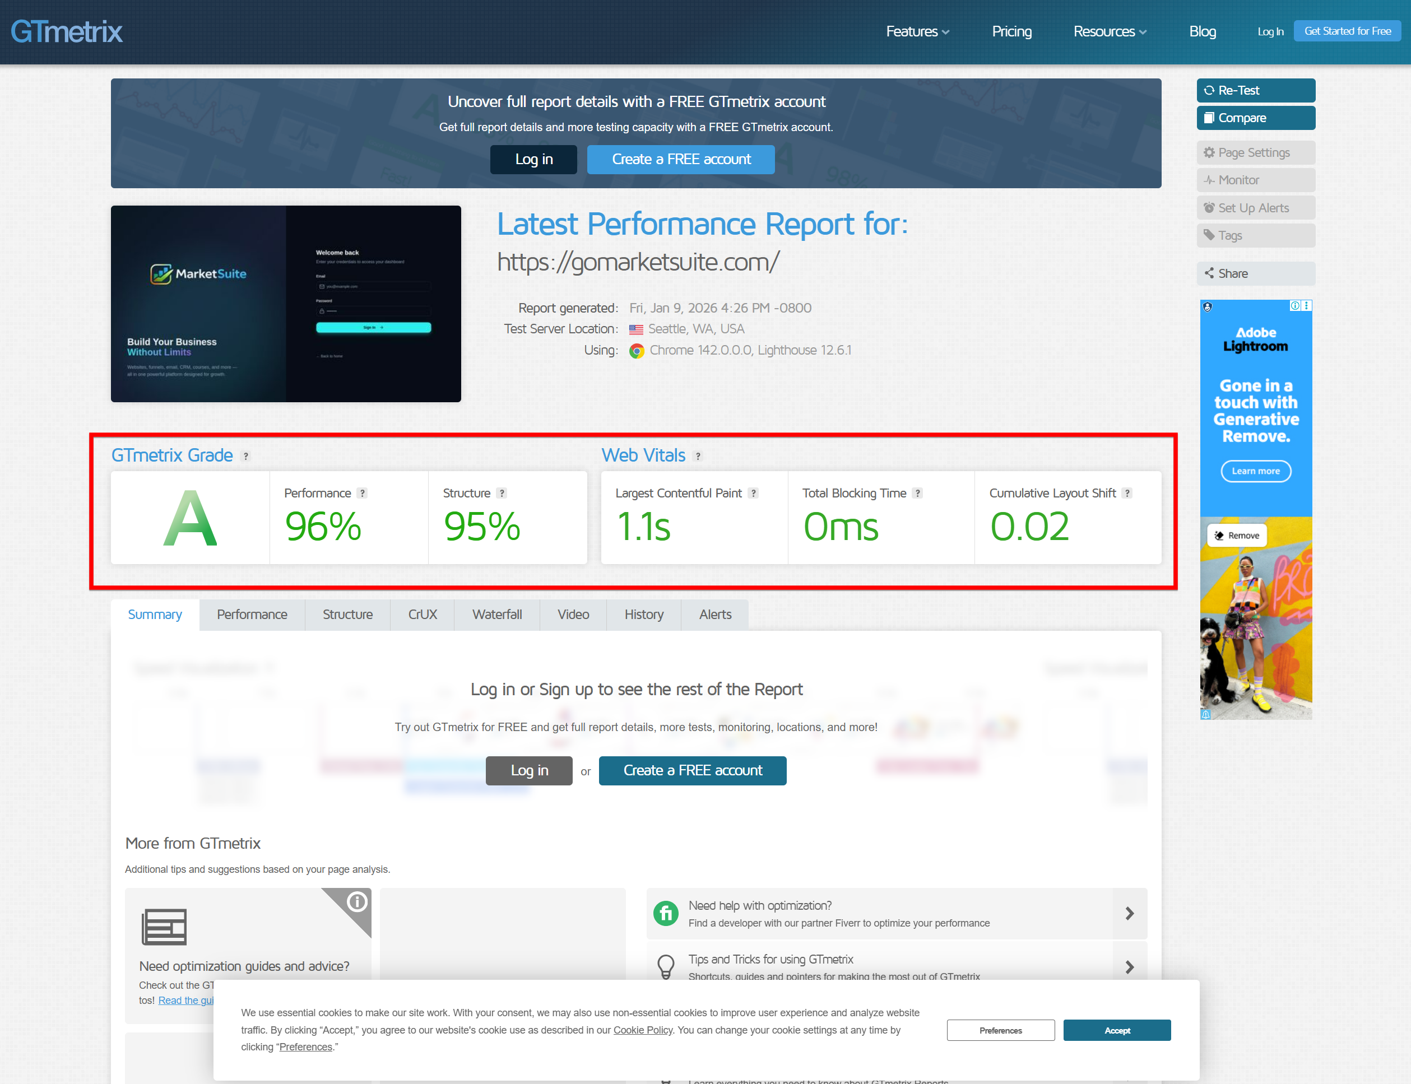Click the Cumulative Layout Shift help icon
Screen dimensions: 1411x1084
pyautogui.click(x=1126, y=493)
